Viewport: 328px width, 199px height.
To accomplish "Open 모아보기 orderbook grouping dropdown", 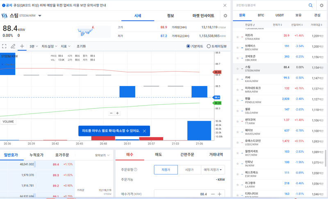I will tap(102, 155).
